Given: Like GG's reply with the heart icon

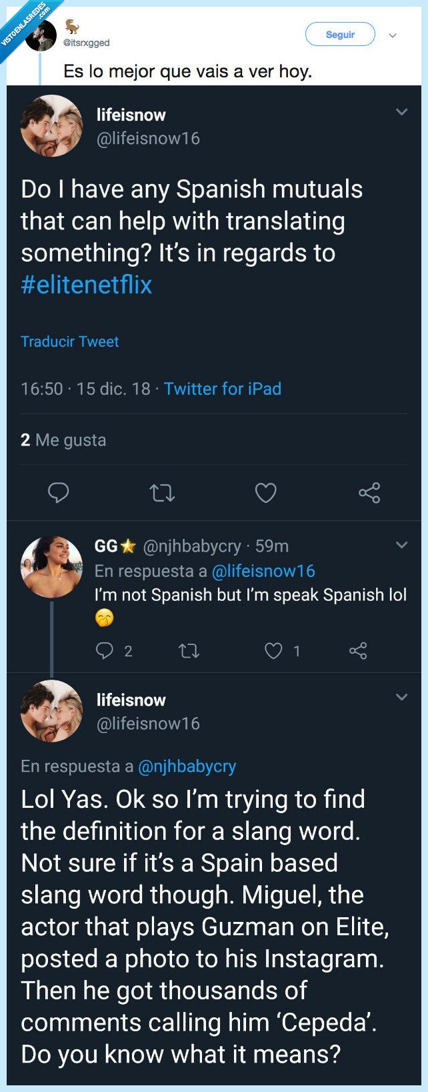Looking at the screenshot, I should tap(273, 650).
